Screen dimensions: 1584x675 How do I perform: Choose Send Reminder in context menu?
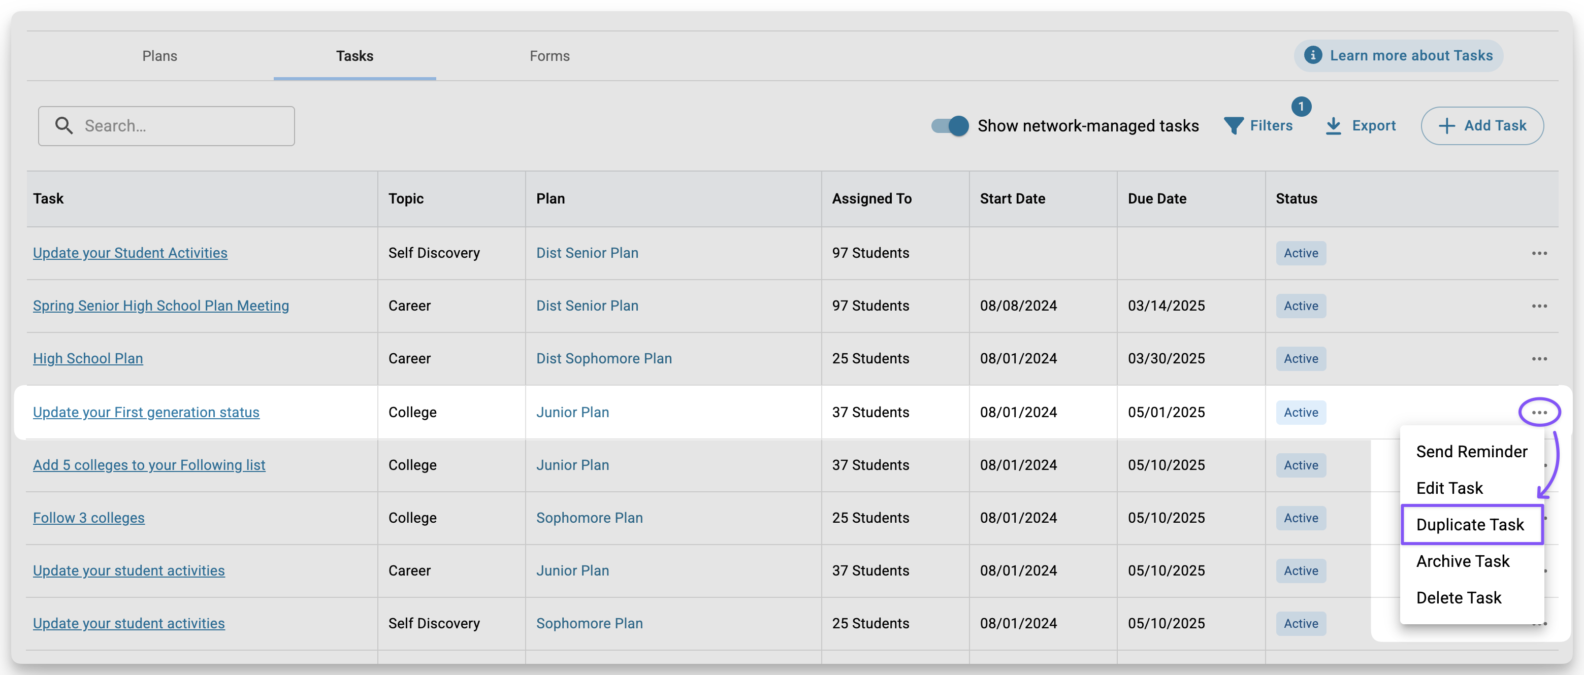pyautogui.click(x=1471, y=452)
